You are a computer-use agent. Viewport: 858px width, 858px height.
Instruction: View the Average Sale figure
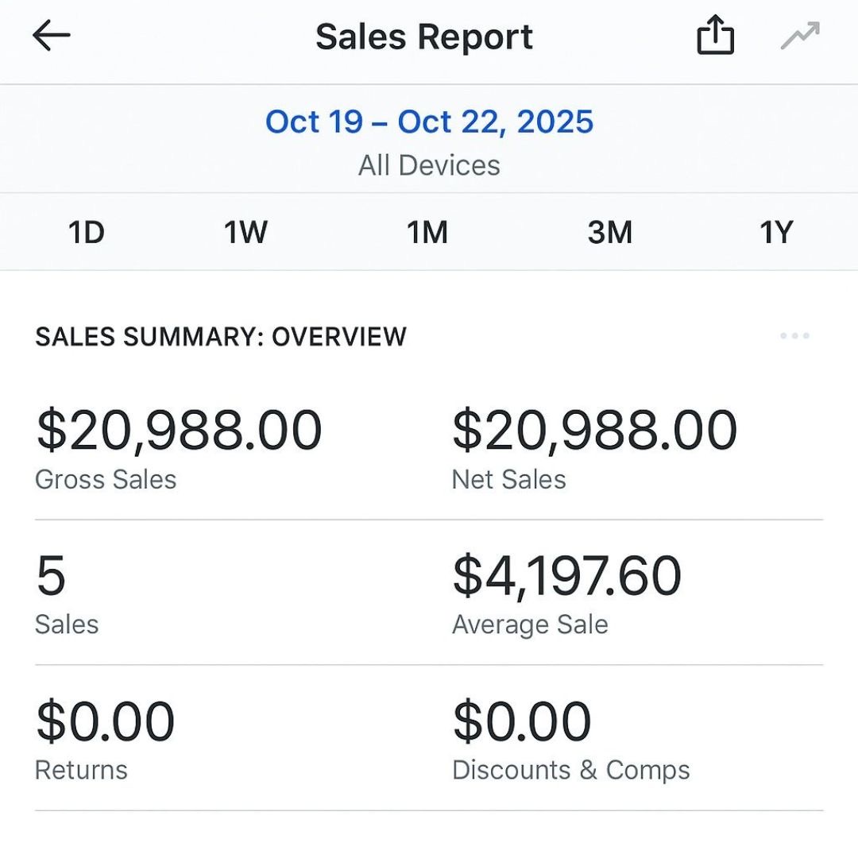566,576
